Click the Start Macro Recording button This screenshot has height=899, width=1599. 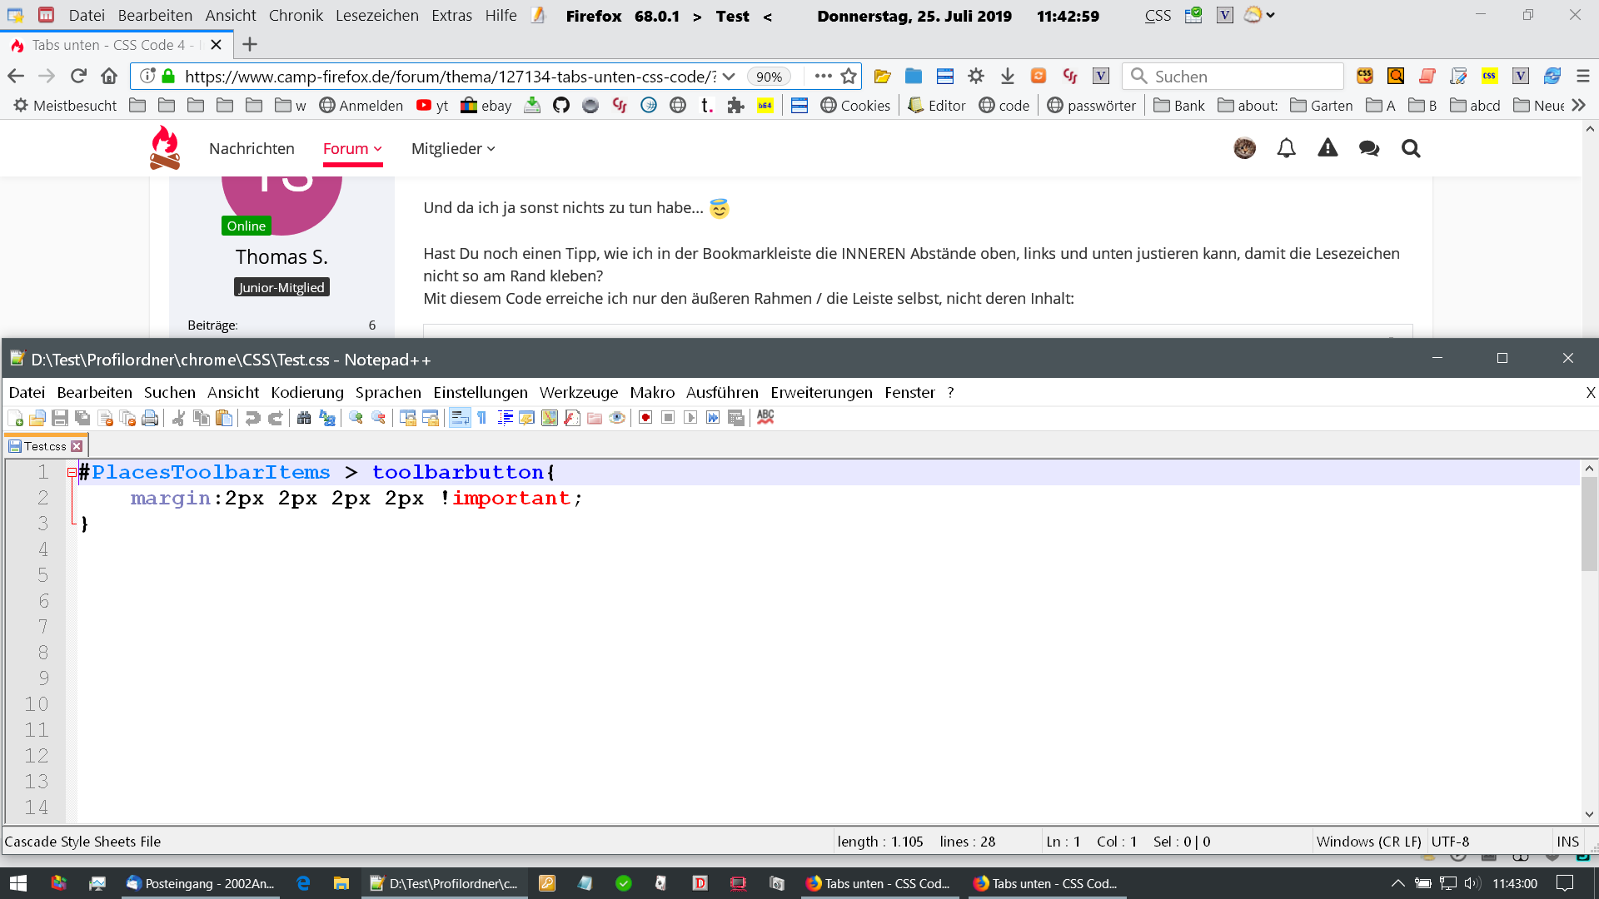coord(645,418)
